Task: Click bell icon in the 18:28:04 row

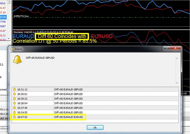Action: (x=14, y=103)
